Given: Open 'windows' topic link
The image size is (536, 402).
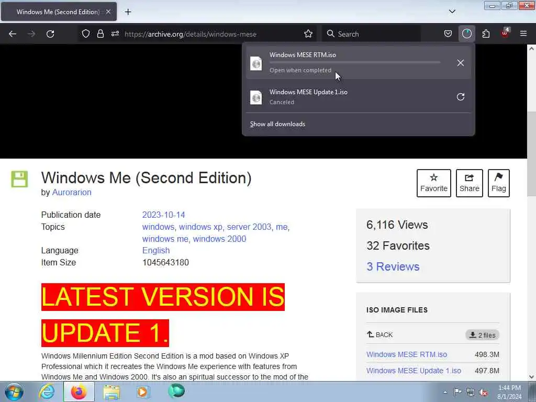Looking at the screenshot, I should click(158, 227).
